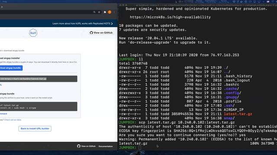
Task: Click View on GitHub button in header
Action: (101, 33)
